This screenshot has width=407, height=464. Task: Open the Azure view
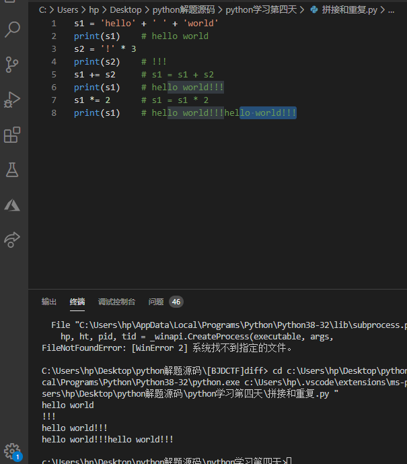[12, 205]
